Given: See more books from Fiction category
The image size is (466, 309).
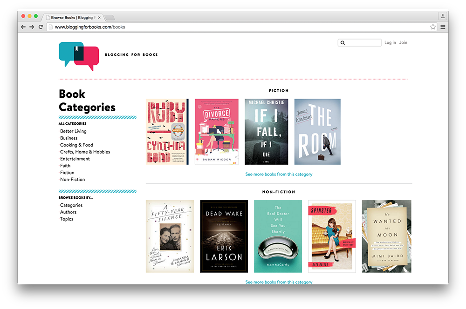Looking at the screenshot, I should tap(279, 175).
